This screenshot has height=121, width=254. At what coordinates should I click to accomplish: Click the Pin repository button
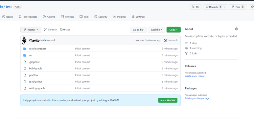(x=196, y=7)
